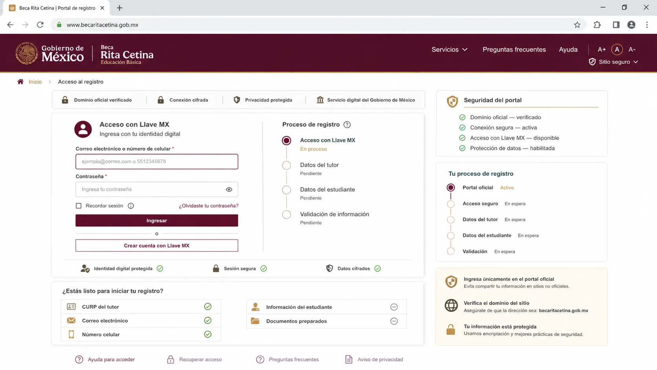The width and height of the screenshot is (657, 370).
Task: Click the CURP del tutor ID card icon
Action: tap(71, 307)
